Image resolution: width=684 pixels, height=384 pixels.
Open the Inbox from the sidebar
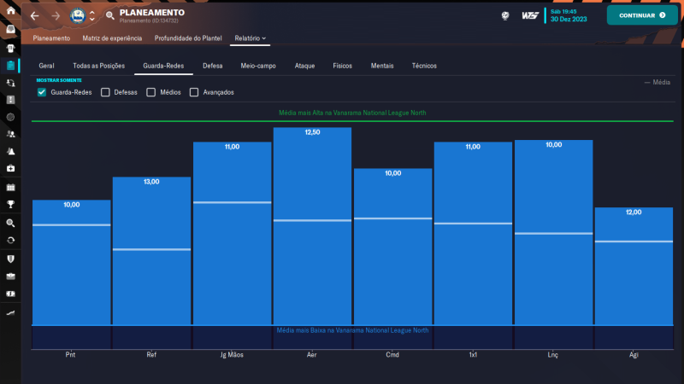(10, 29)
